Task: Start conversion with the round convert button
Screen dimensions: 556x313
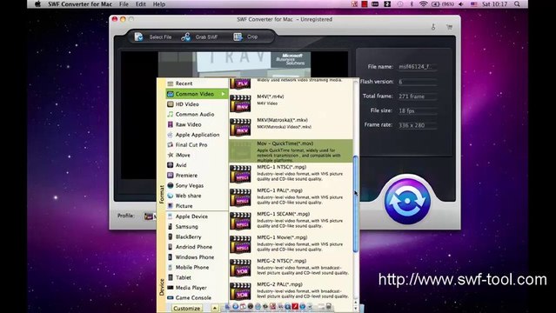Action: (x=407, y=201)
